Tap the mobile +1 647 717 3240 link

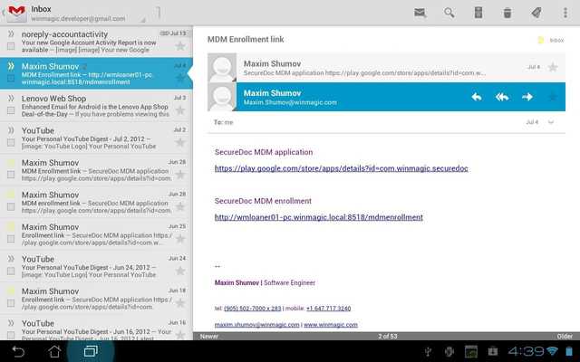328,308
